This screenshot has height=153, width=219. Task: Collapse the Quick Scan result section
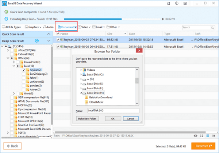(49, 34)
